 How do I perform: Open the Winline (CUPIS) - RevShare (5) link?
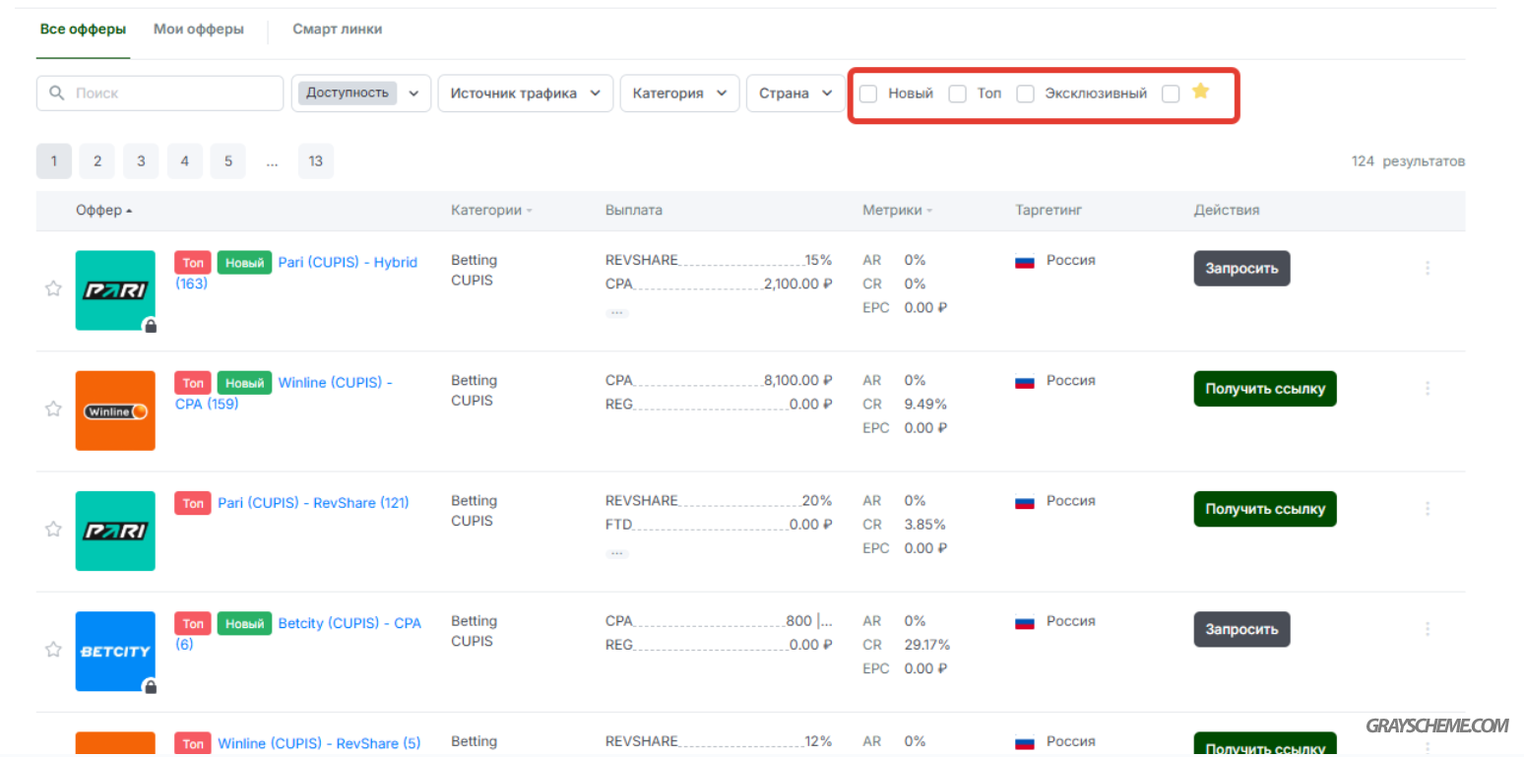[319, 743]
